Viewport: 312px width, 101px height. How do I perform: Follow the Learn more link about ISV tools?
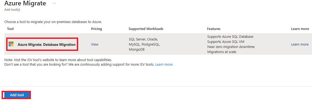coord(164,65)
